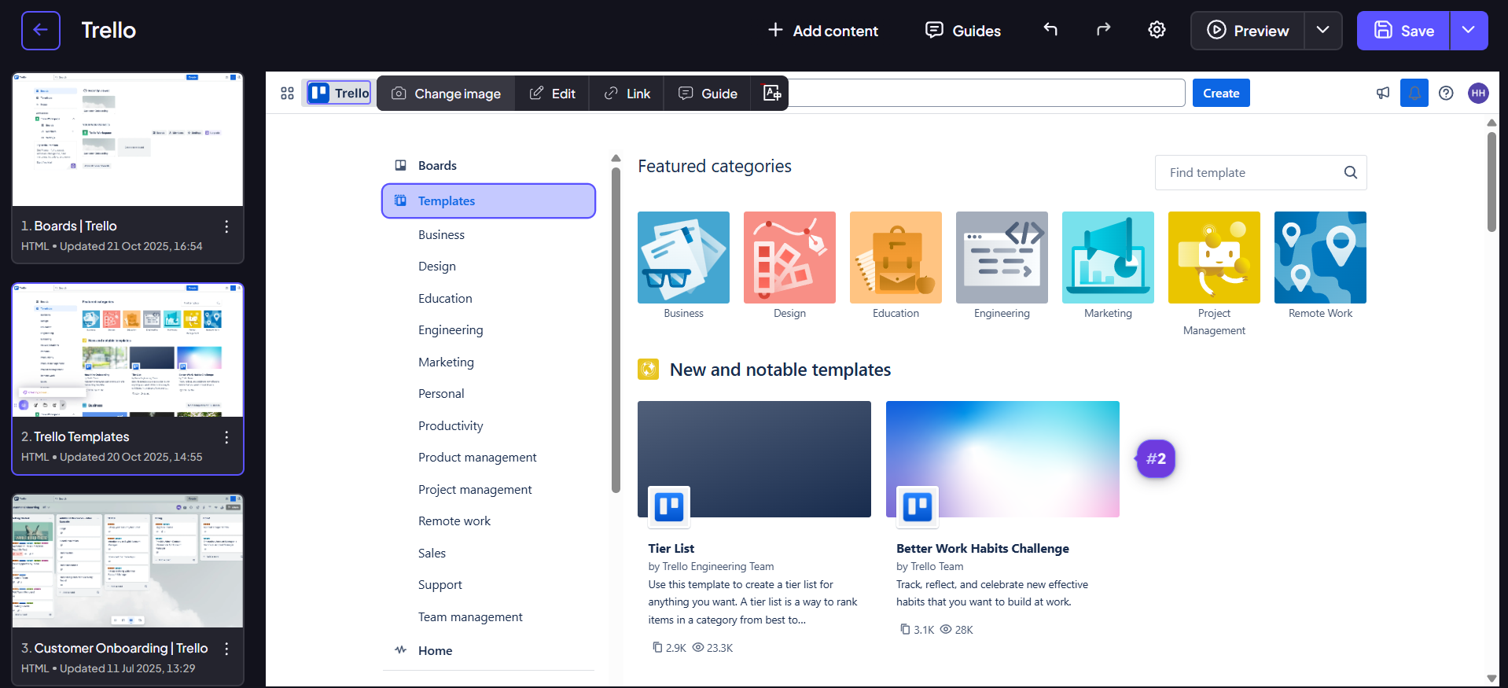1508x688 pixels.
Task: Choose Design in the templates list
Action: point(437,267)
